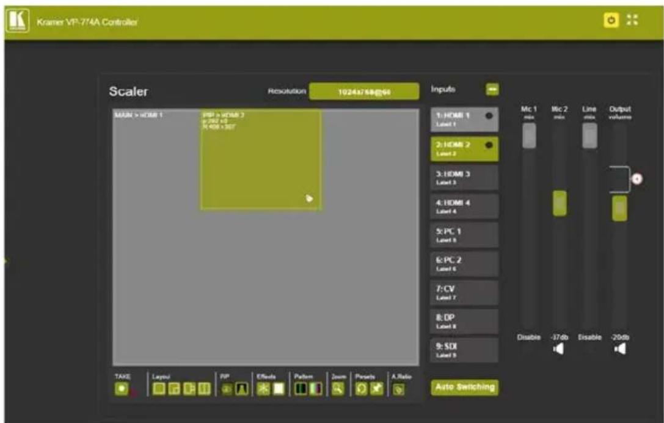Select the side-by-side split Layout icon
Image resolution: width=664 pixels, height=423 pixels.
pyautogui.click(x=204, y=388)
